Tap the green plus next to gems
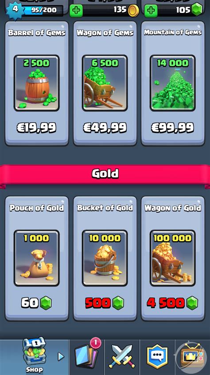 click(x=151, y=11)
